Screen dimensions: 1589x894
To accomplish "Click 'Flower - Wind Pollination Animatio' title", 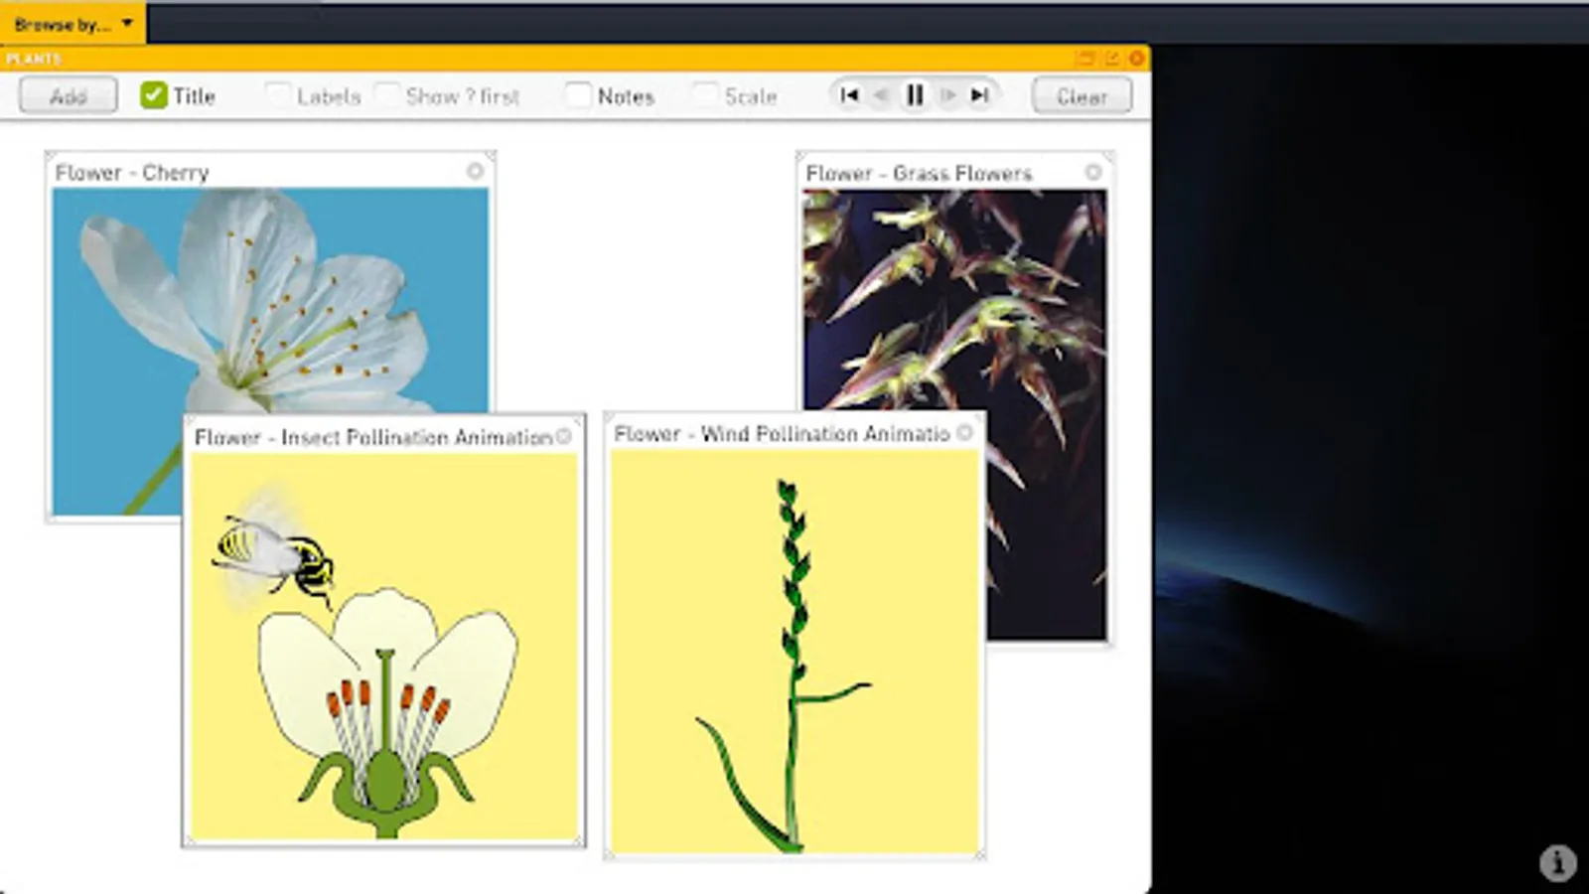I will 783,433.
